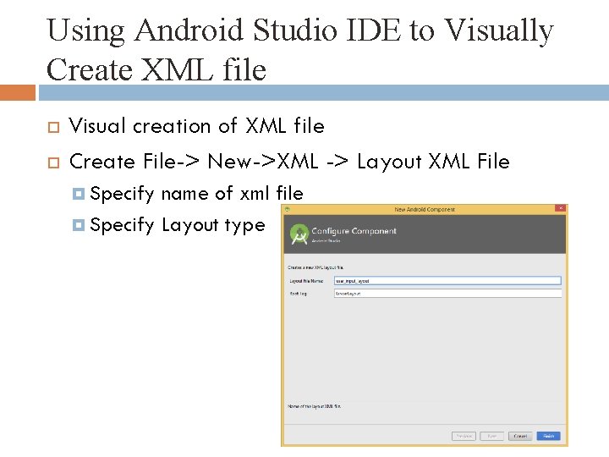Click the small green title bar icon
609x457 pixels.
288,209
